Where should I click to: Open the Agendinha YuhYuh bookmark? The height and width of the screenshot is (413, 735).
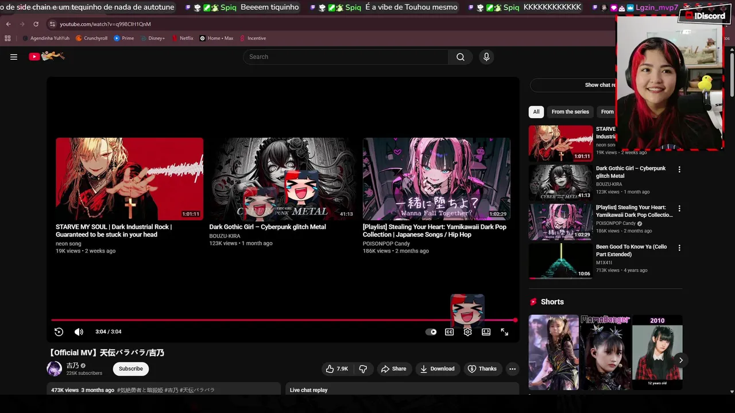pyautogui.click(x=46, y=38)
